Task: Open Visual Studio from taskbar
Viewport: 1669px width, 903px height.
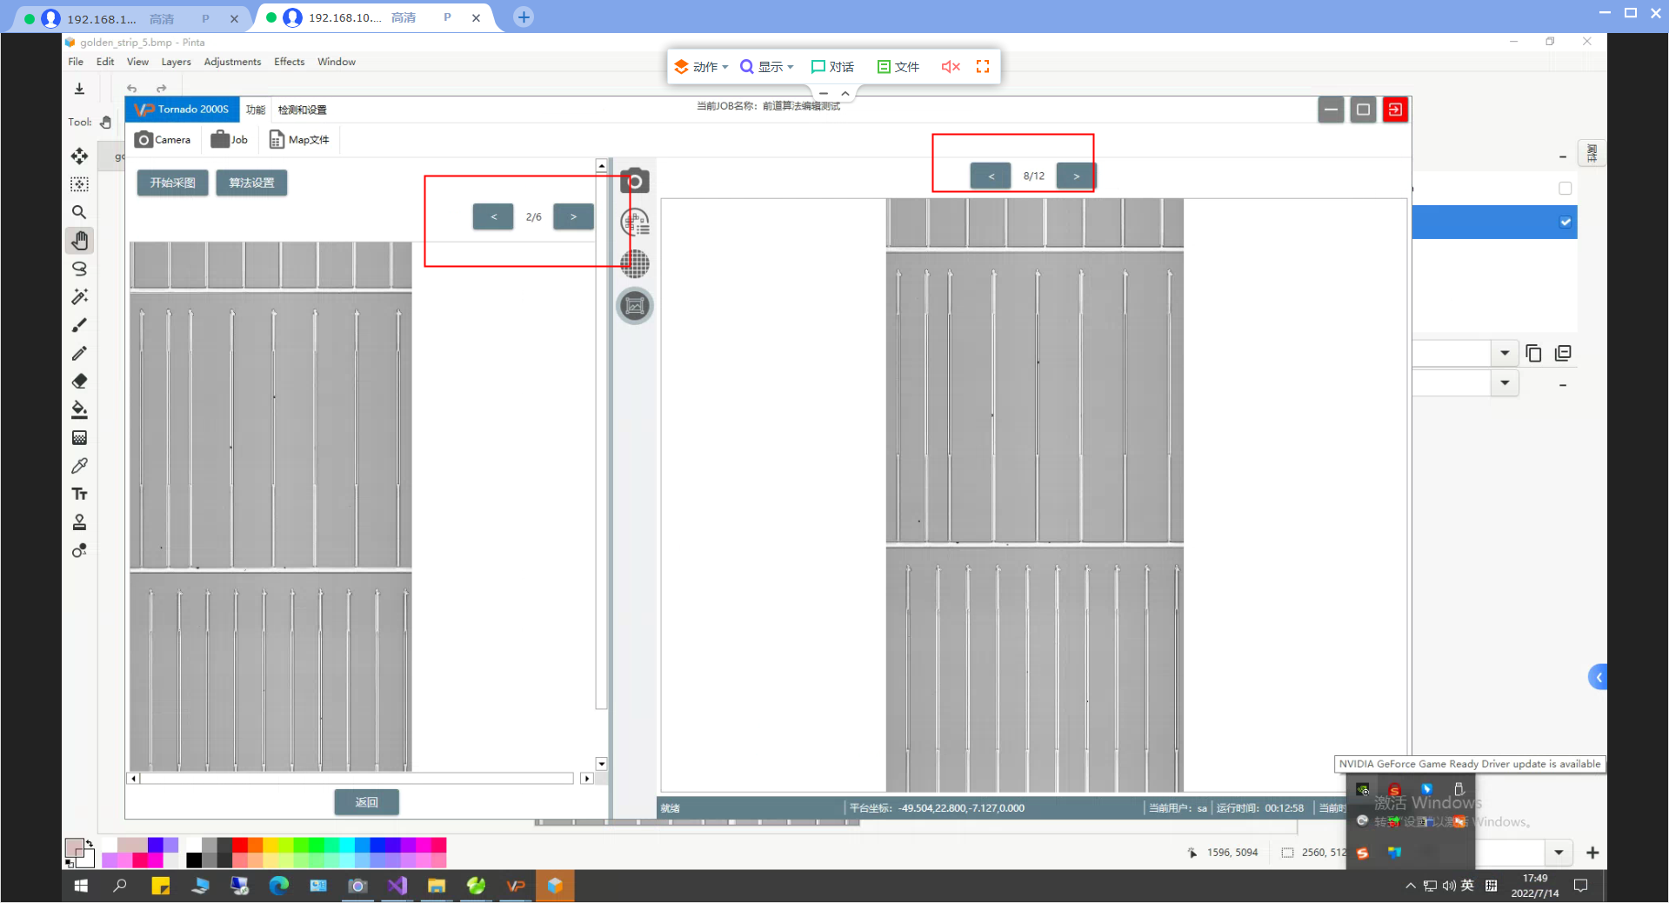Action: [x=397, y=886]
